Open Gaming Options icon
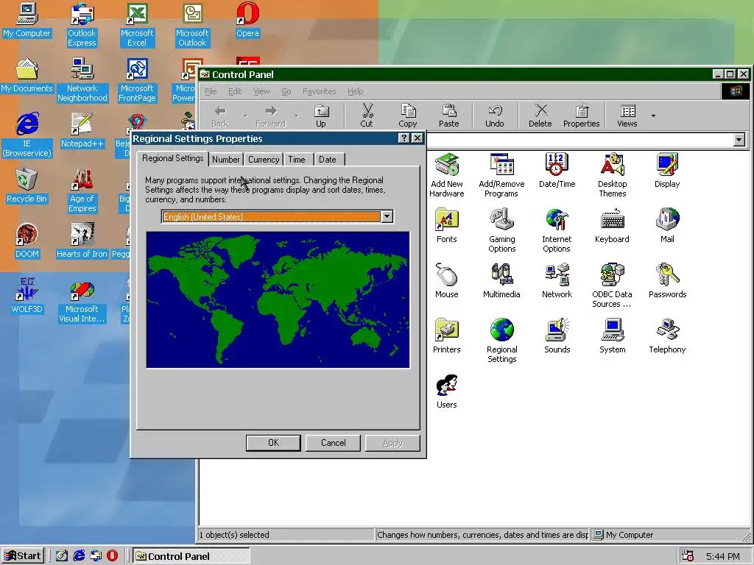Screen dimensions: 754x565 [501, 230]
